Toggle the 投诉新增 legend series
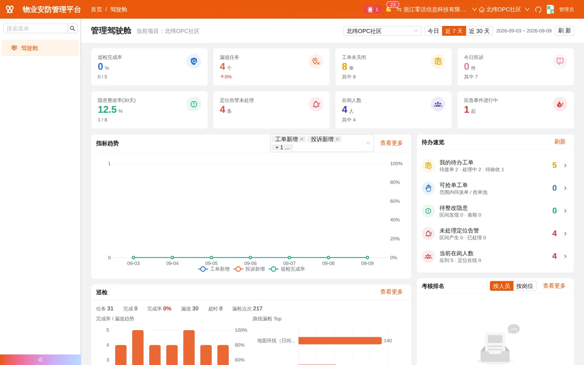The image size is (584, 365). [x=249, y=269]
